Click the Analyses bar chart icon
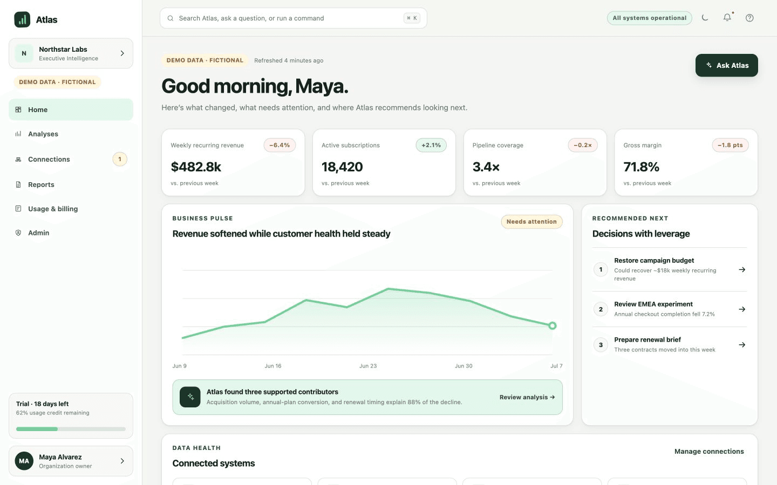This screenshot has height=485, width=777. click(18, 134)
